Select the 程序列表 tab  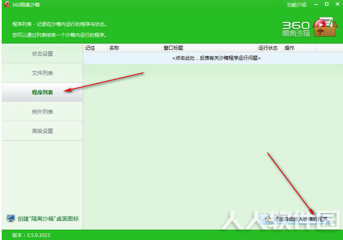[x=42, y=92]
